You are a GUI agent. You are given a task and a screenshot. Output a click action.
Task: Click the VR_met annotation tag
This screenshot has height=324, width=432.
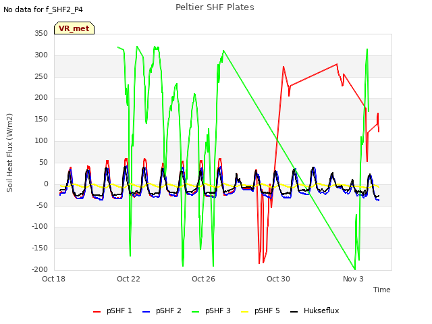point(74,28)
